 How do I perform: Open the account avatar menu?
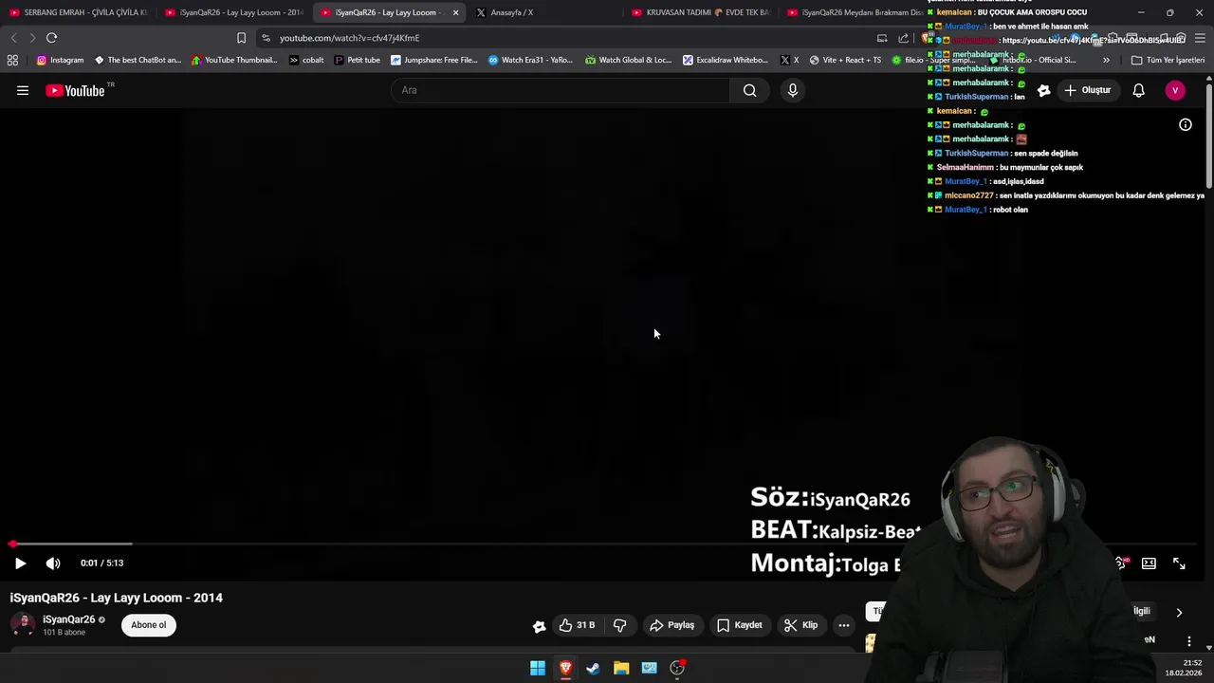pos(1175,90)
